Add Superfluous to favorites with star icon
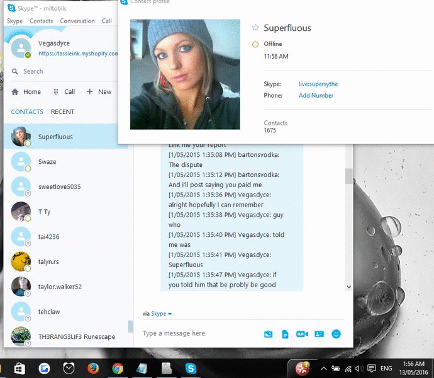Viewport: 434px width, 378px height. (255, 28)
